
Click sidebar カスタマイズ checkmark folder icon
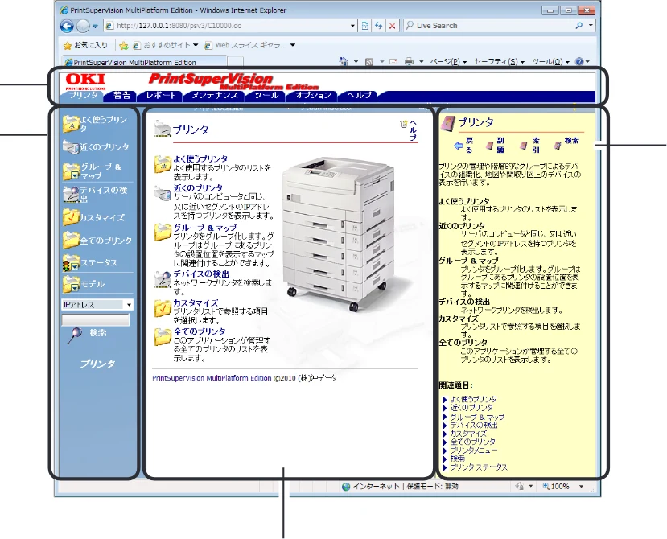point(71,217)
